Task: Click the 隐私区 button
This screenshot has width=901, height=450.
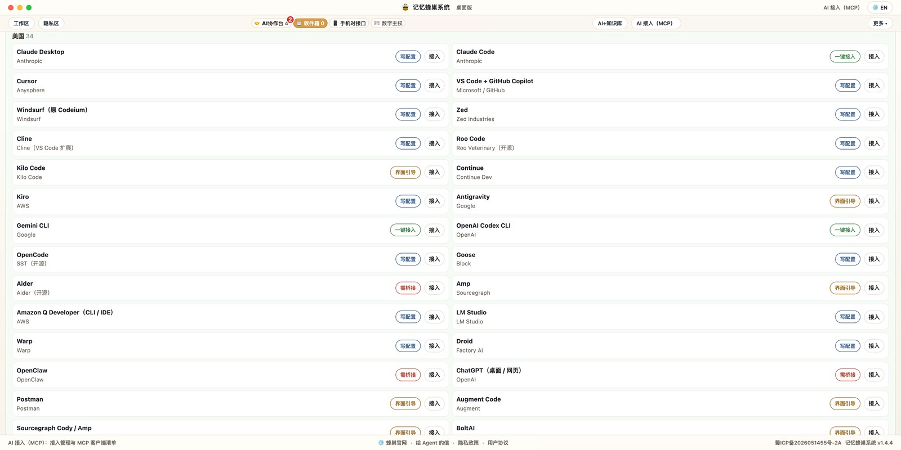Action: [51, 24]
